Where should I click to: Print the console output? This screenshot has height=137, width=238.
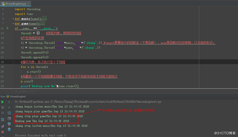pyautogui.click(x=9, y=124)
